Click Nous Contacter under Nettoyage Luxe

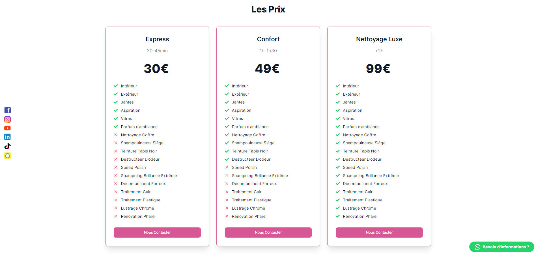click(379, 233)
